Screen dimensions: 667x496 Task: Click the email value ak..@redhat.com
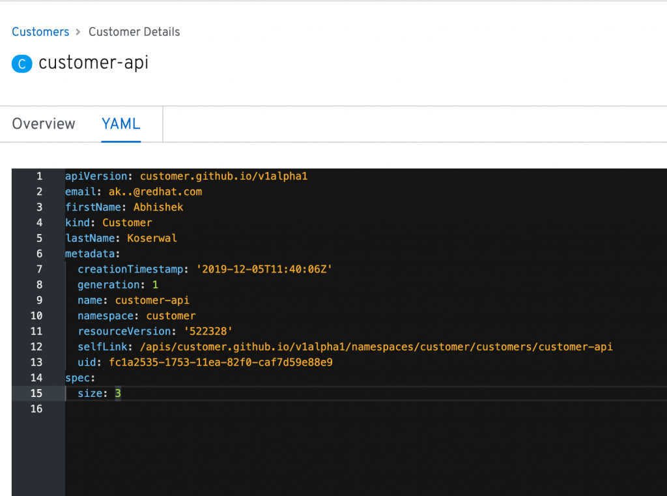coord(155,192)
